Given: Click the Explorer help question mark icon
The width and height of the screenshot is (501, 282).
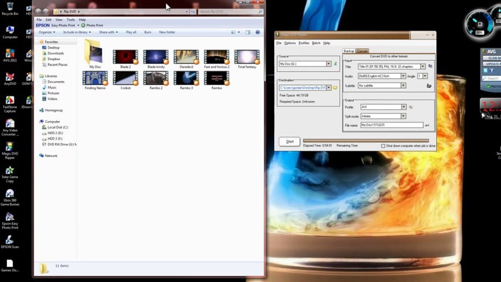Looking at the screenshot, I should pos(258,32).
